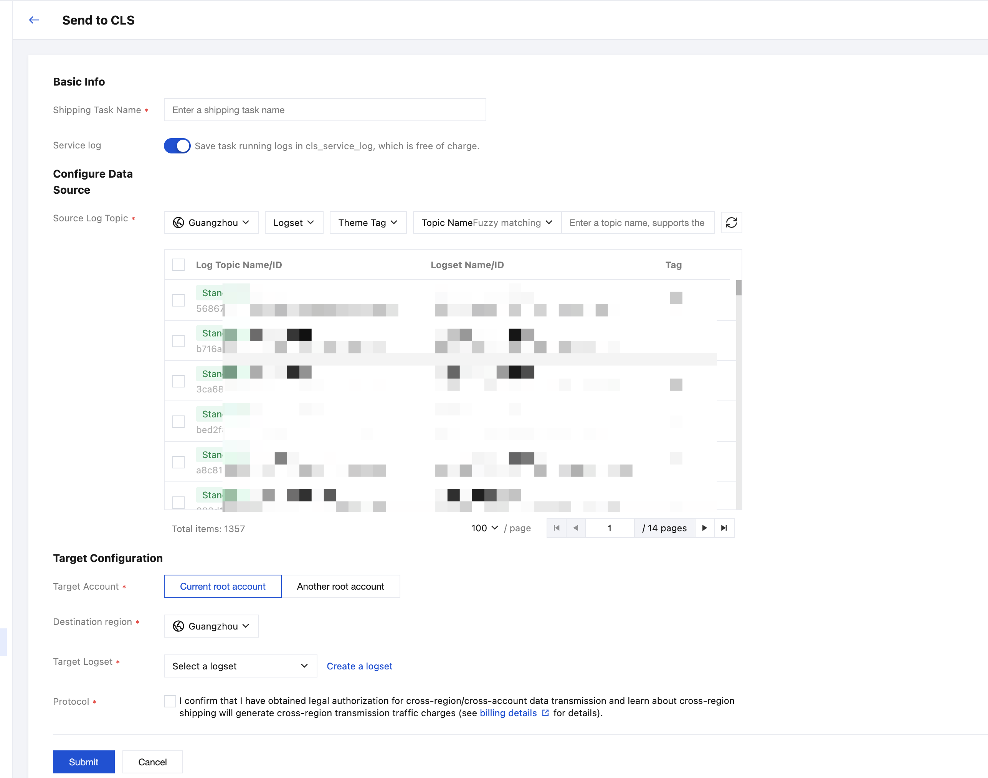Open the source region Guangzhou dropdown
988x778 pixels.
[x=211, y=223]
